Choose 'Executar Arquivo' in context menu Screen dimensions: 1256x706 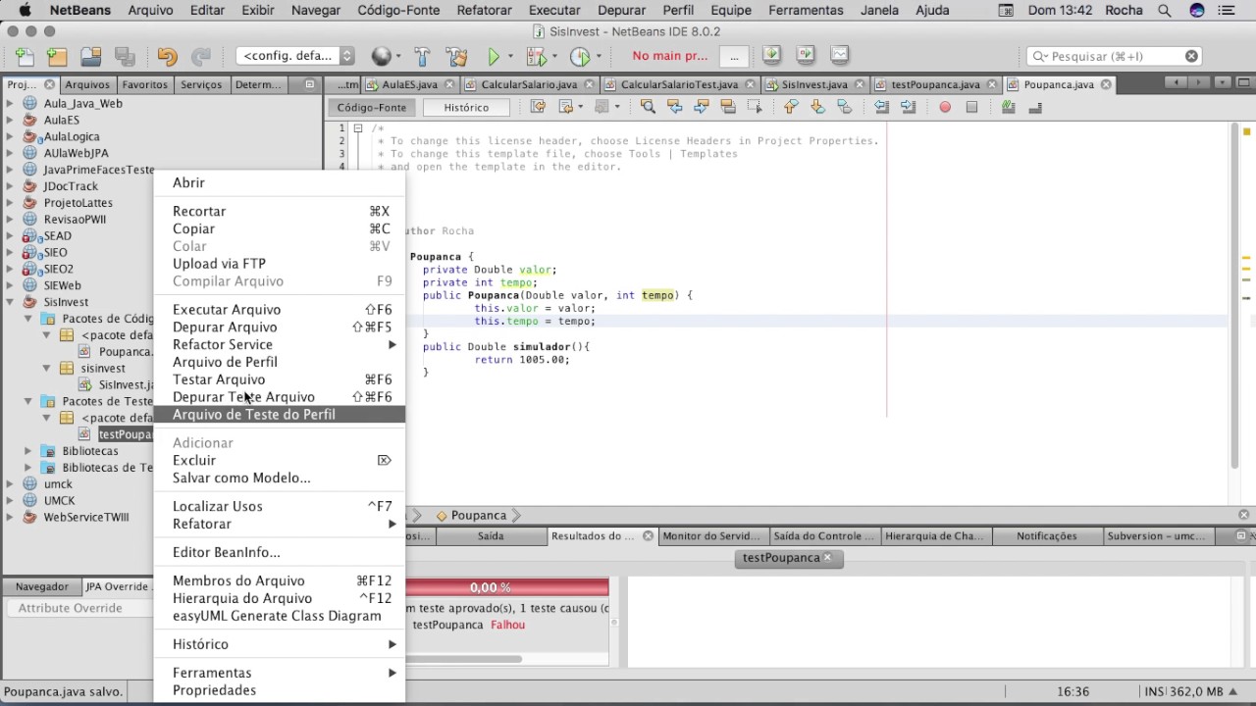pyautogui.click(x=280, y=310)
